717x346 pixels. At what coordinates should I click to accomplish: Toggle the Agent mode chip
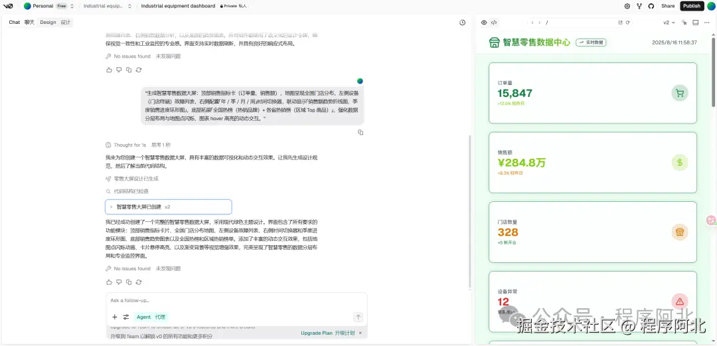click(x=151, y=317)
